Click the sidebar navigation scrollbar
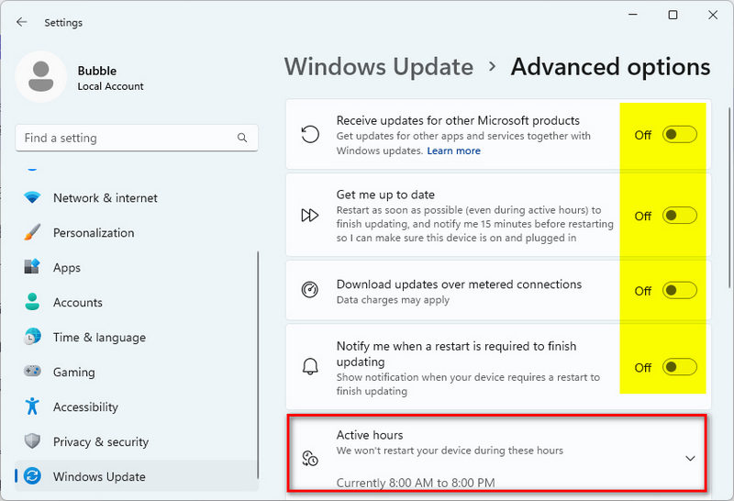 click(x=258, y=364)
